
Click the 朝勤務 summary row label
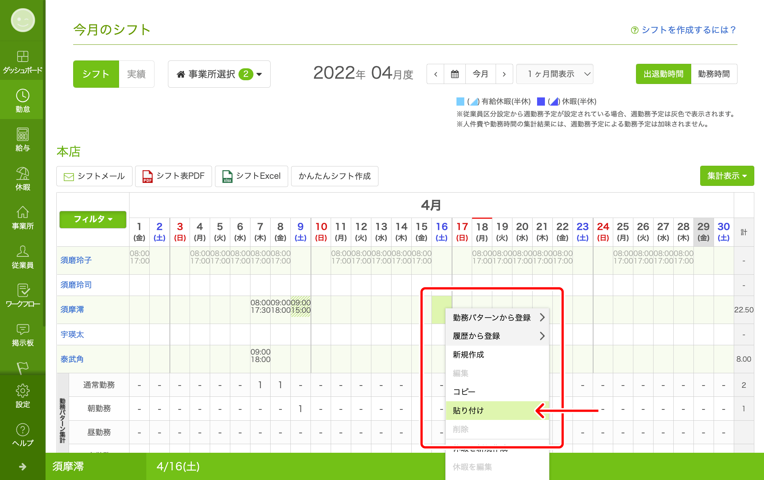click(99, 408)
